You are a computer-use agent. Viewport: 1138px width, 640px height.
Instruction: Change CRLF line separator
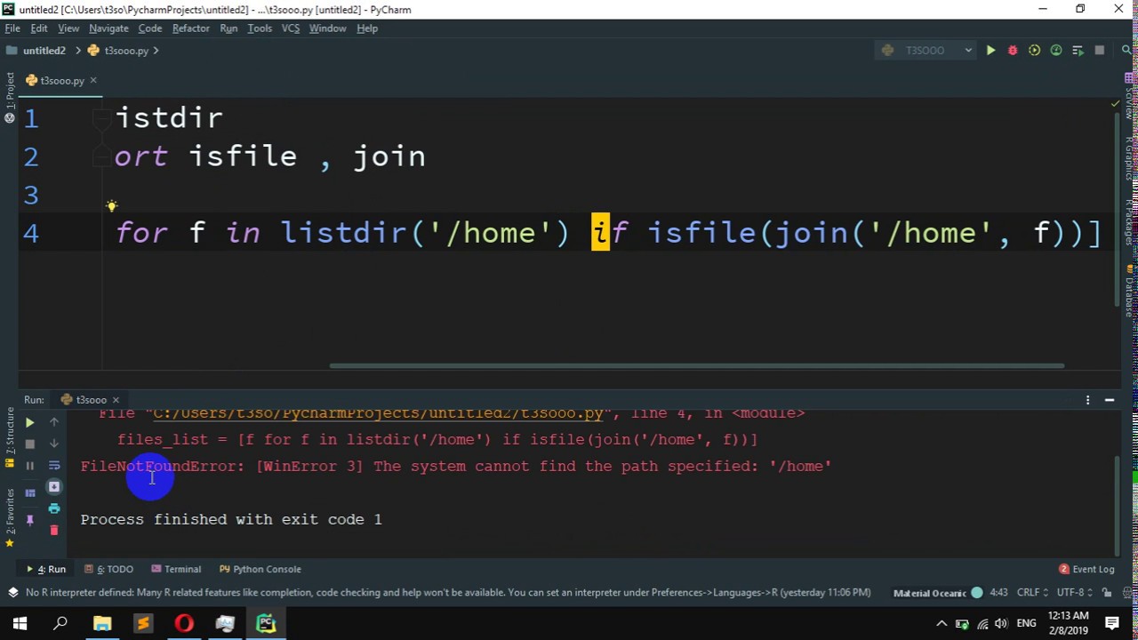[1031, 593]
